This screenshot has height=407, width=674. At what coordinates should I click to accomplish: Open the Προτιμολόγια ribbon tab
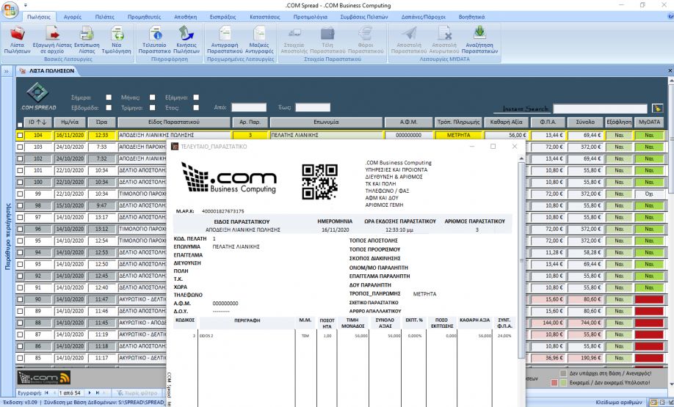[x=310, y=17]
